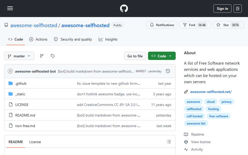248x155 pixels.
Task: Click the README.md file icon
Action: pos(11,115)
